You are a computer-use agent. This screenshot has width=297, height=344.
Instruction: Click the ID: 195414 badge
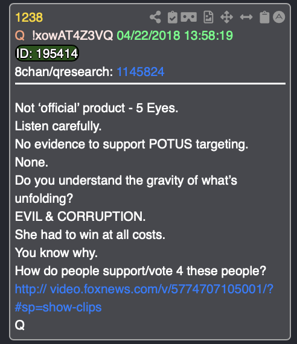(47, 53)
